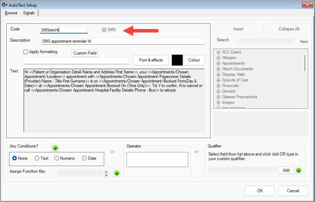315x202 pixels.
Task: Click the Colour button
Action: point(194,60)
